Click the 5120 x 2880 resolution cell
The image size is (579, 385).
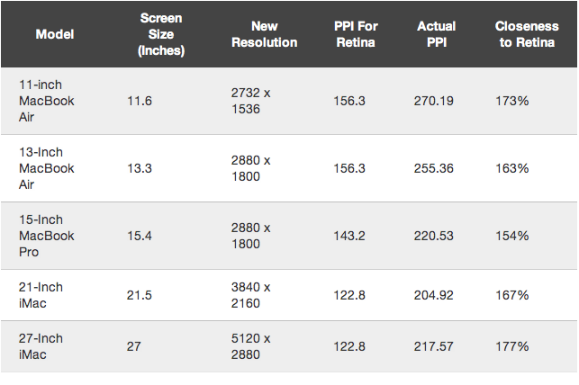(250, 346)
